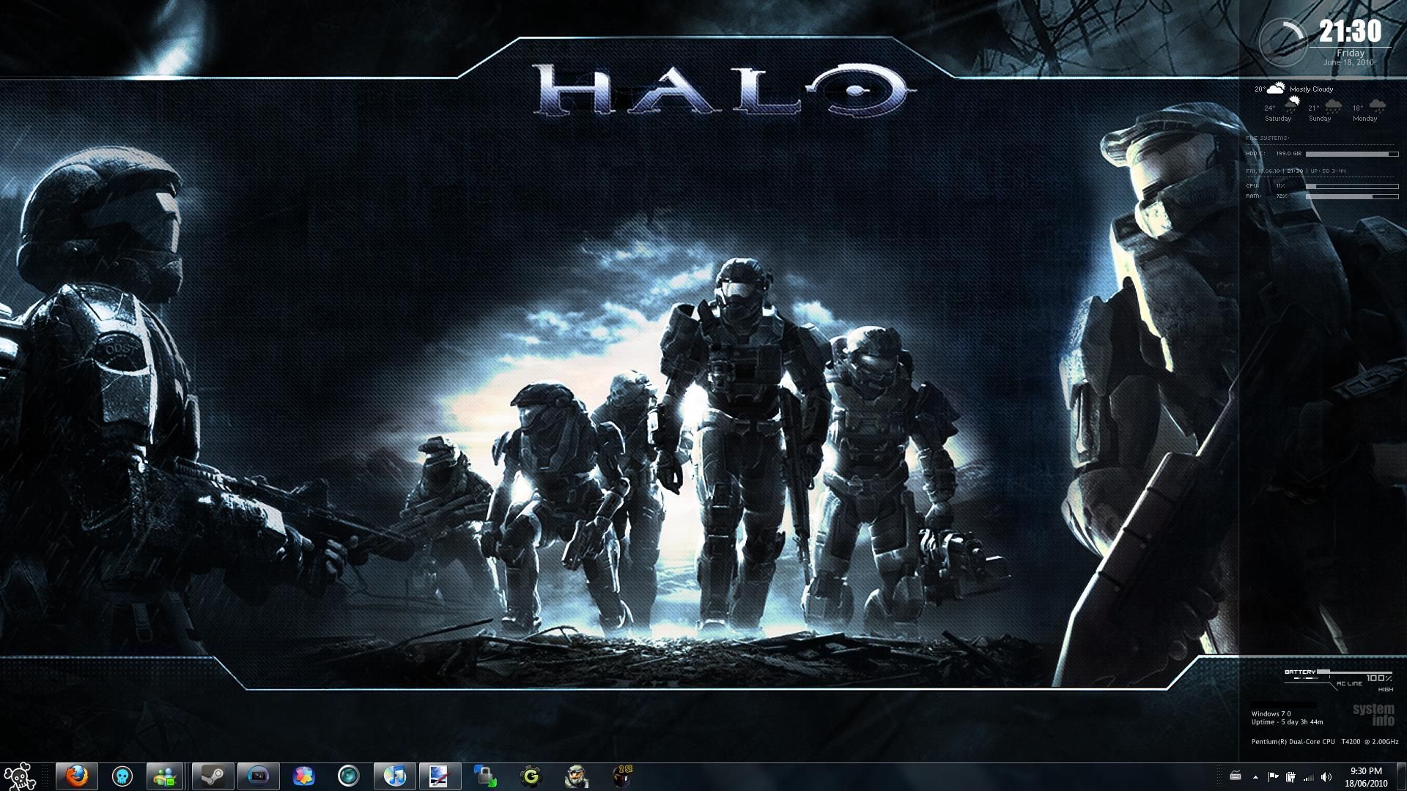Open the camera lens taskbar application
Image resolution: width=1407 pixels, height=791 pixels.
coord(348,775)
